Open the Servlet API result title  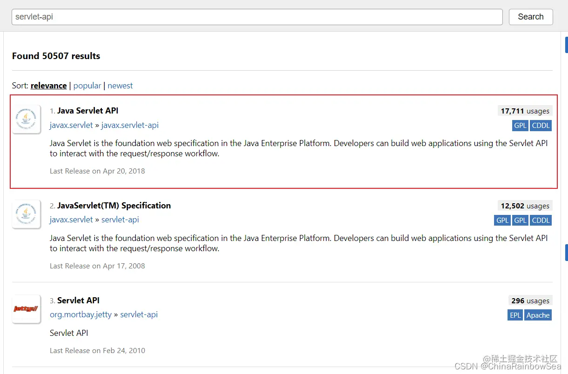[x=78, y=301]
